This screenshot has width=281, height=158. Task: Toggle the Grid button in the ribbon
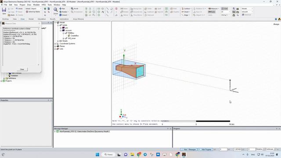click(x=224, y=9)
